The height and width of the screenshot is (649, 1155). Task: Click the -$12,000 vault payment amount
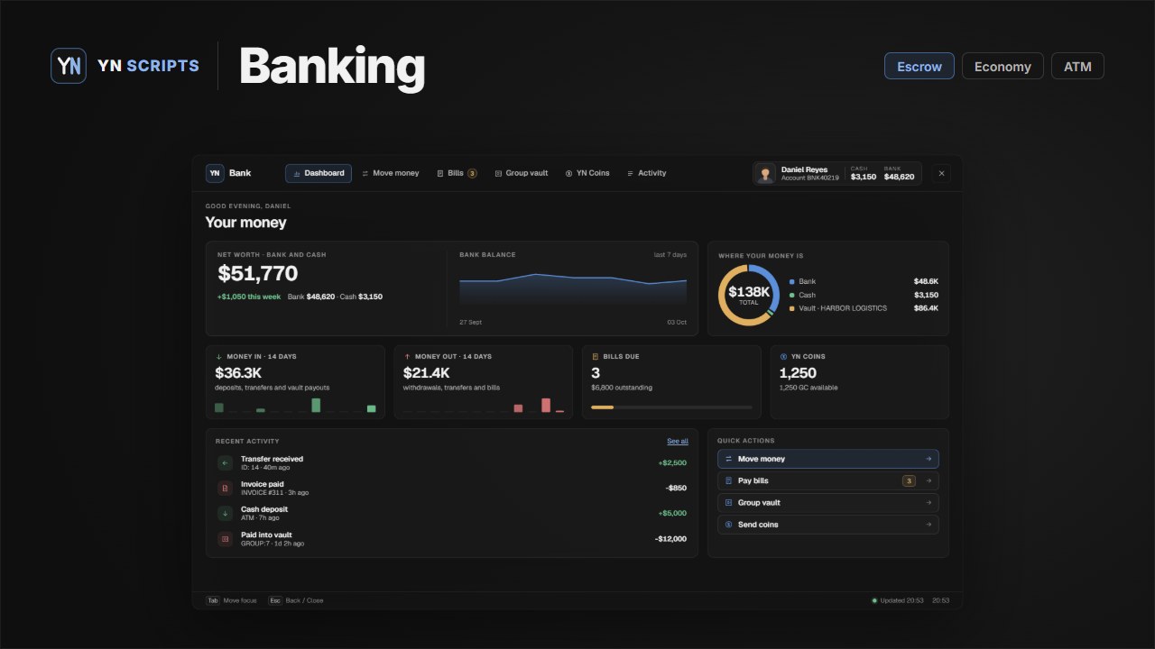point(670,539)
